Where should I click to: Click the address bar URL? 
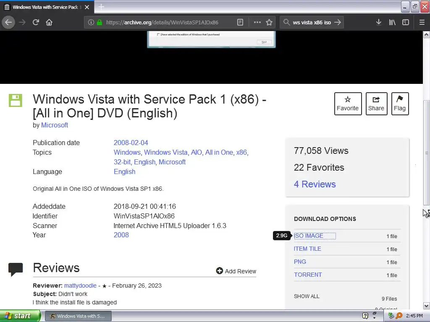(x=162, y=23)
